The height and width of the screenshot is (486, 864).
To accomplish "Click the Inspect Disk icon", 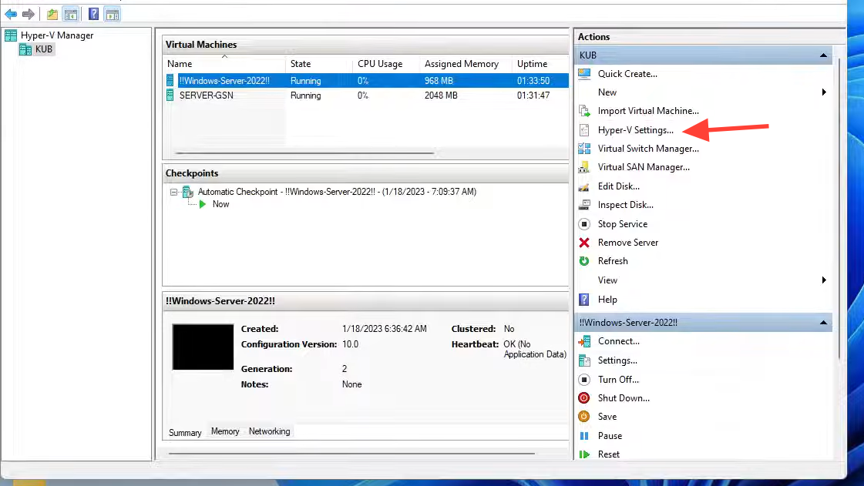I will point(584,205).
